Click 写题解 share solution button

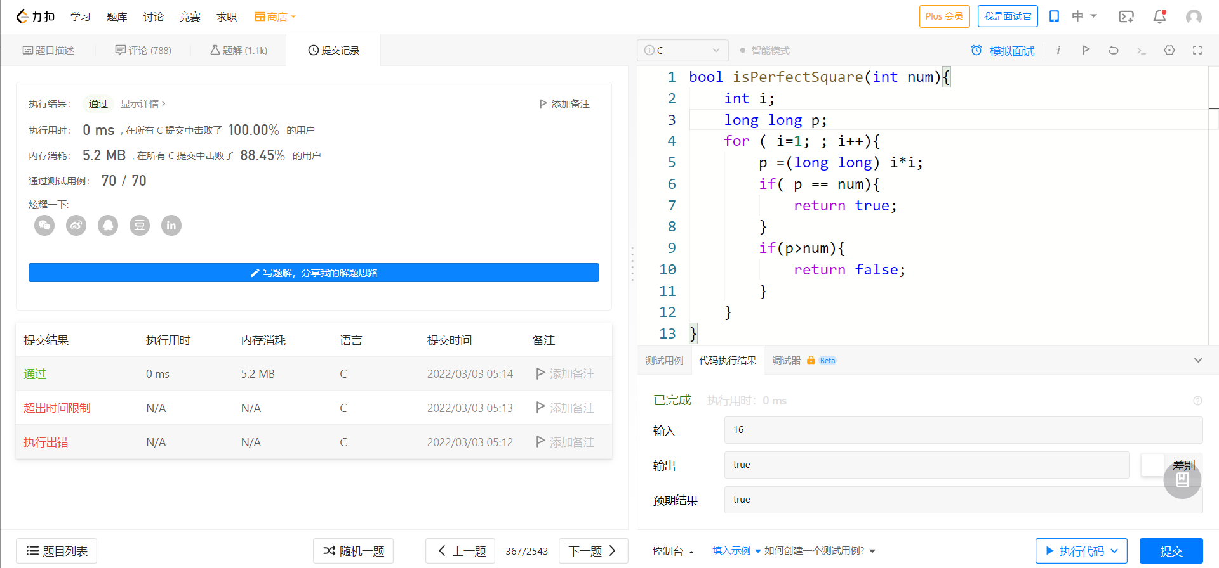tap(314, 273)
